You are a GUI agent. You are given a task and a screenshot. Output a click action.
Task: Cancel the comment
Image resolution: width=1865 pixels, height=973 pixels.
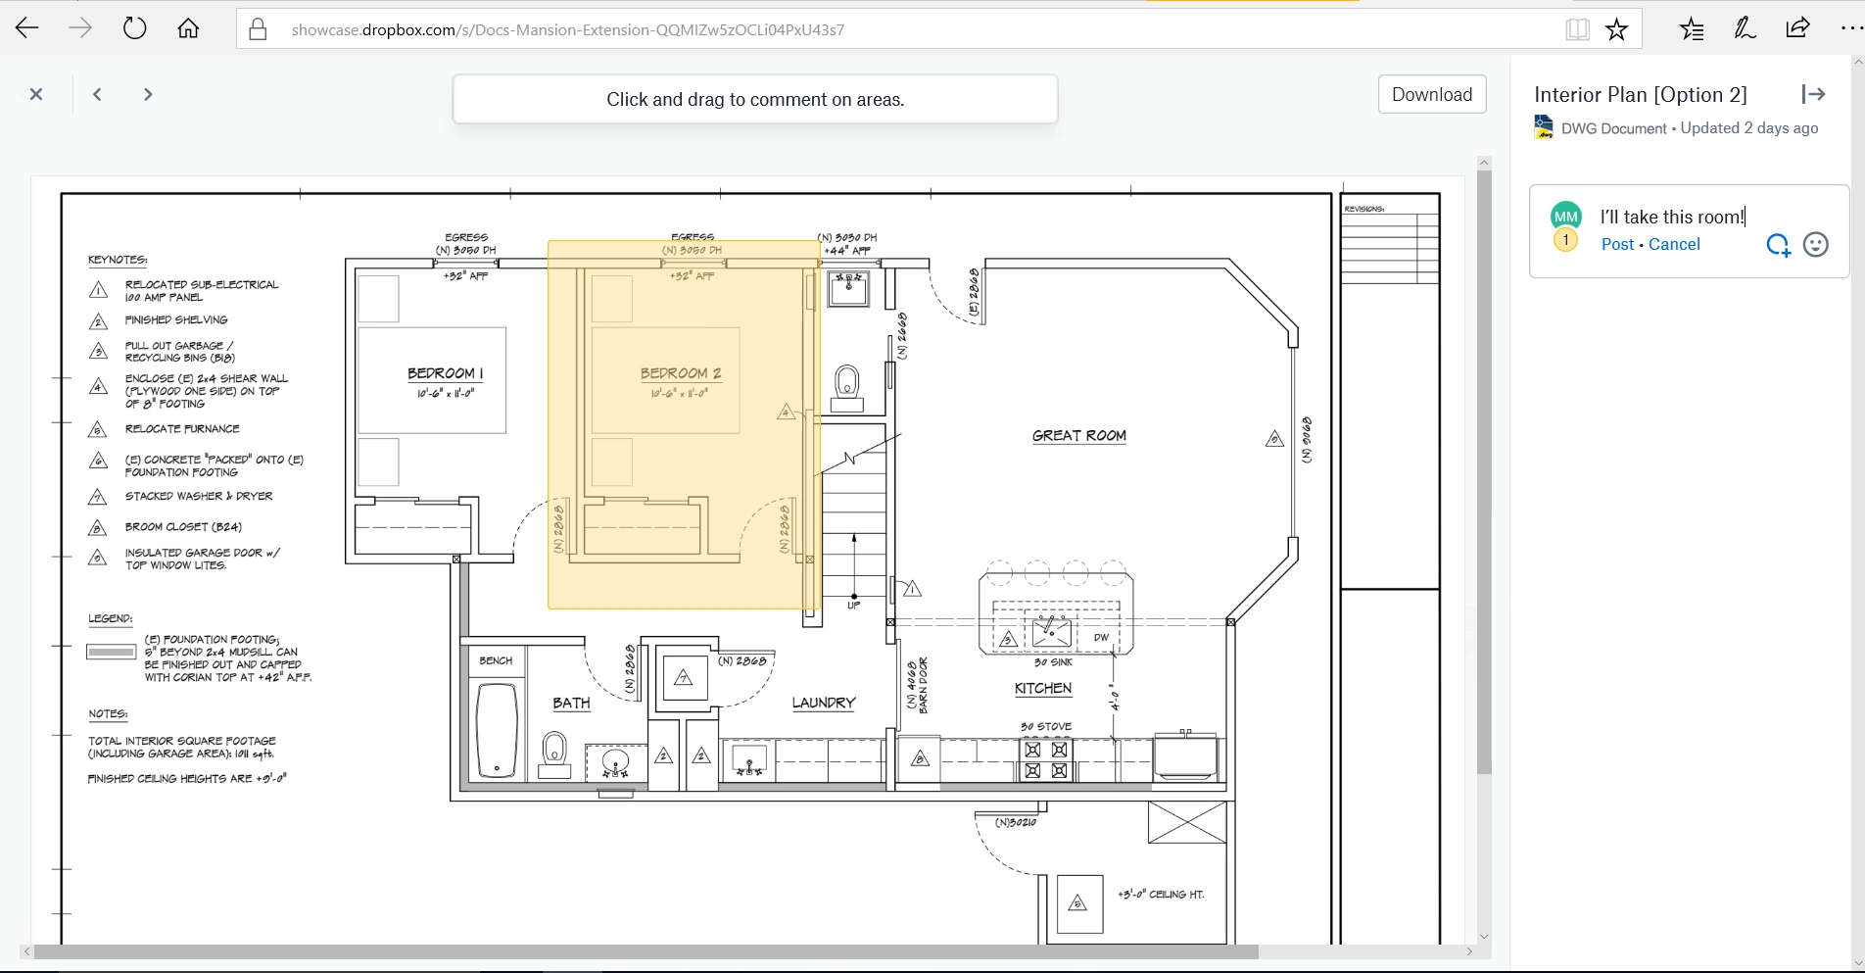click(1674, 245)
